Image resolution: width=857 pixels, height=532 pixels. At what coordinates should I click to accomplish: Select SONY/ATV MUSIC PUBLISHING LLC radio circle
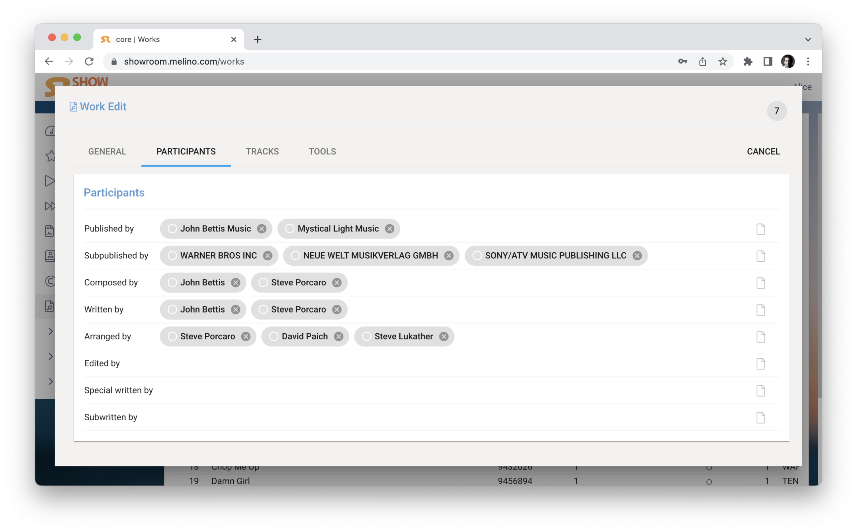click(477, 256)
